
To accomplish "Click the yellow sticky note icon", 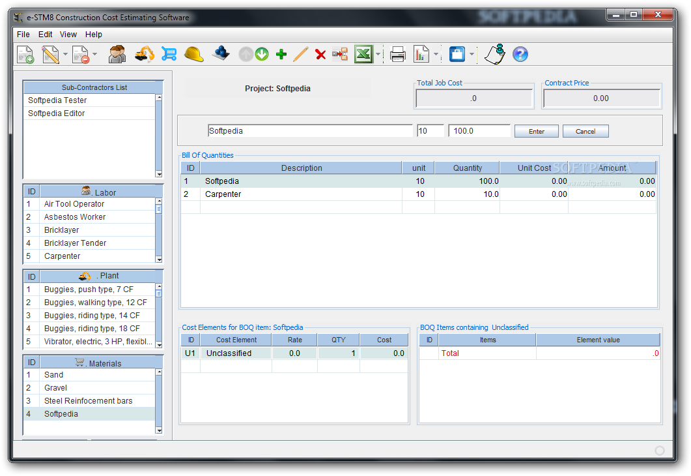I will pyautogui.click(x=495, y=54).
